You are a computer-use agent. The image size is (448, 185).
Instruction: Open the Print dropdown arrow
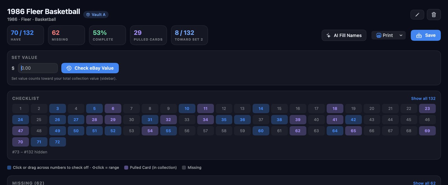[401, 35]
